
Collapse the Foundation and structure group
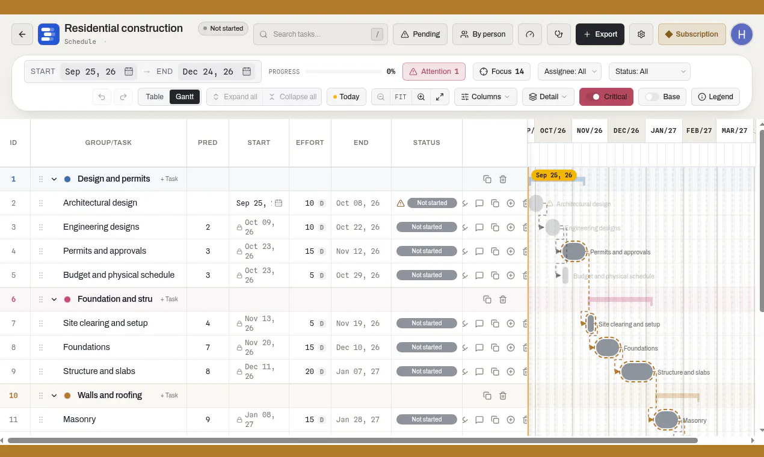(x=54, y=299)
